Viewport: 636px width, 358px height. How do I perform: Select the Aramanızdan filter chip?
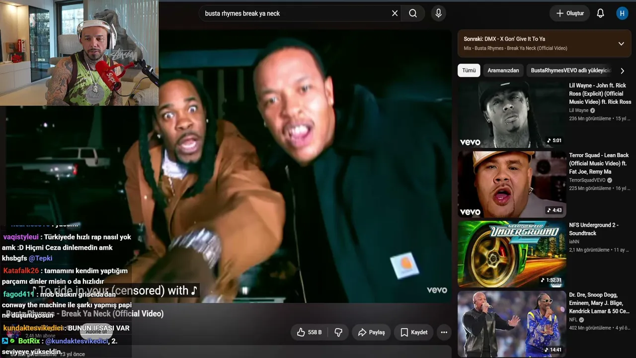coord(503,71)
